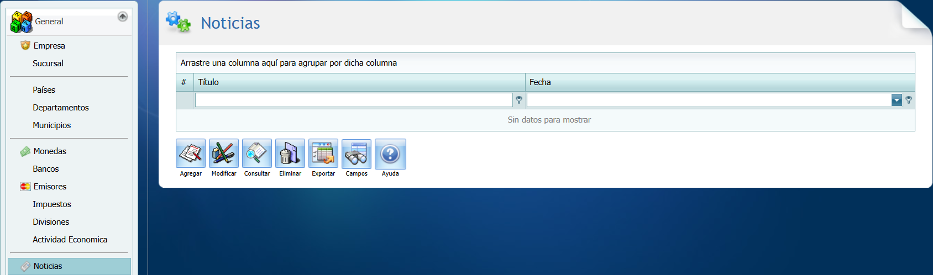This screenshot has height=275, width=933.
Task: Click the 'Sin datos para mostrar' message
Action: 549,120
